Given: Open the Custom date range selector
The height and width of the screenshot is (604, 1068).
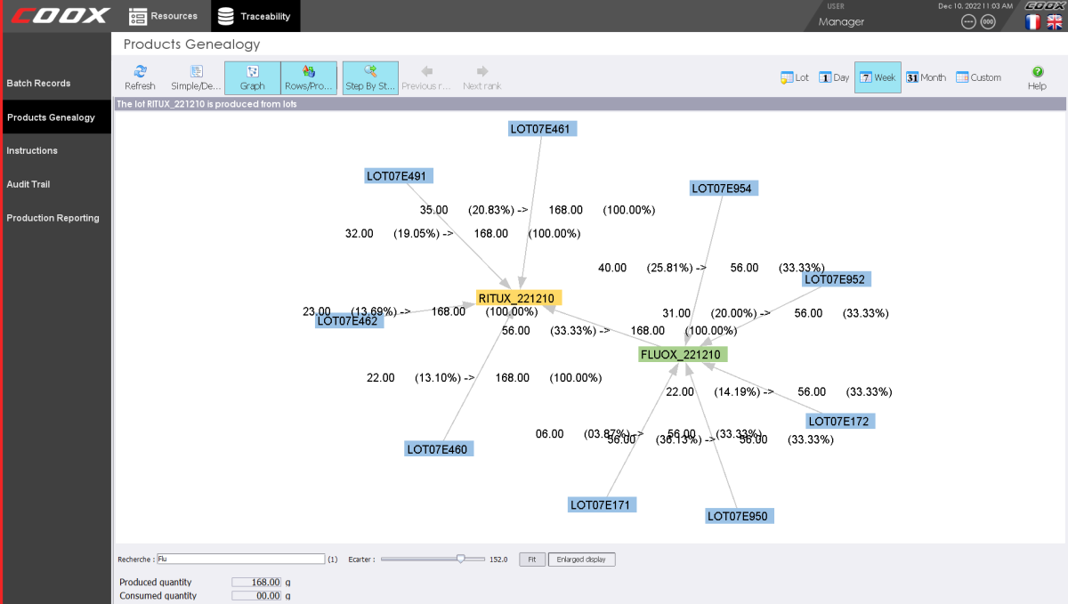Looking at the screenshot, I should (x=977, y=77).
